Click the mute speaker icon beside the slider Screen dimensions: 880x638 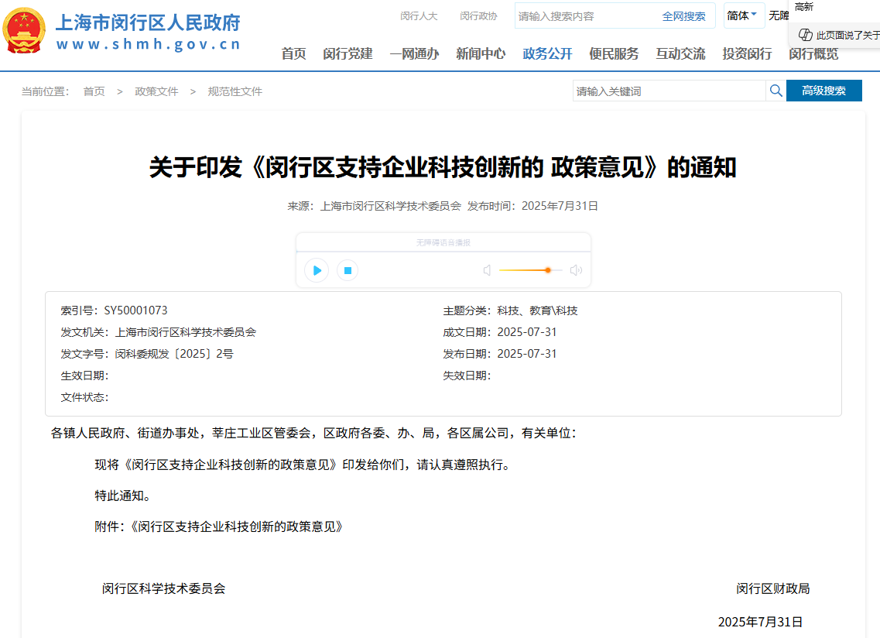(x=487, y=270)
